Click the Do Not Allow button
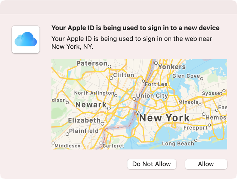Viewport: 237px width, 179px height. 152,164
